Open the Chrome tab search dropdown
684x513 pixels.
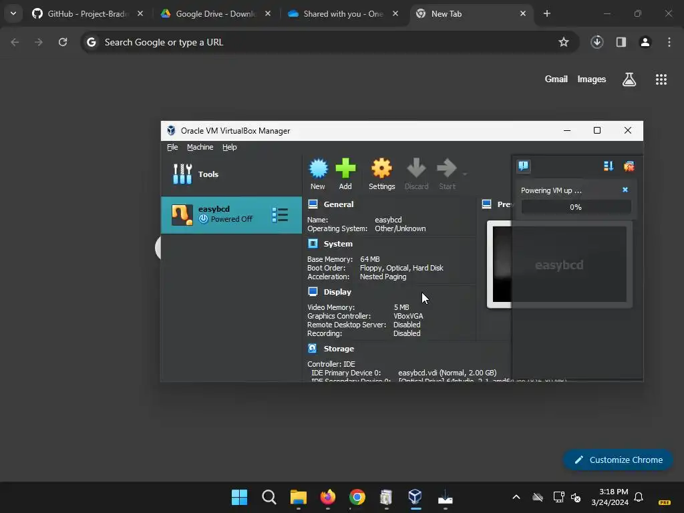13,13
